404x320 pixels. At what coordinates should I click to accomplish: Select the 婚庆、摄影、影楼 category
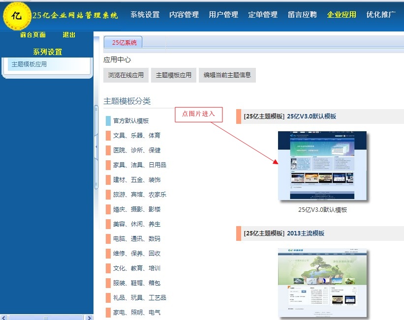(x=137, y=209)
